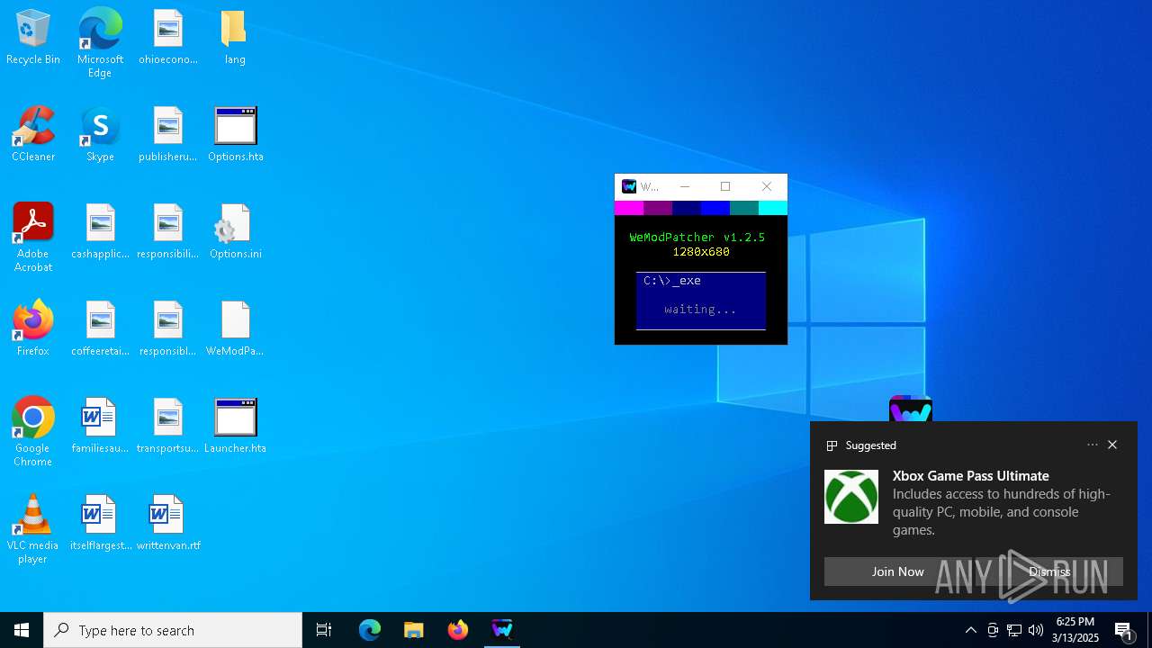Screen dimensions: 1152x648
Task: Select the Microsoft Edge desktop shortcut
Action: tap(100, 43)
